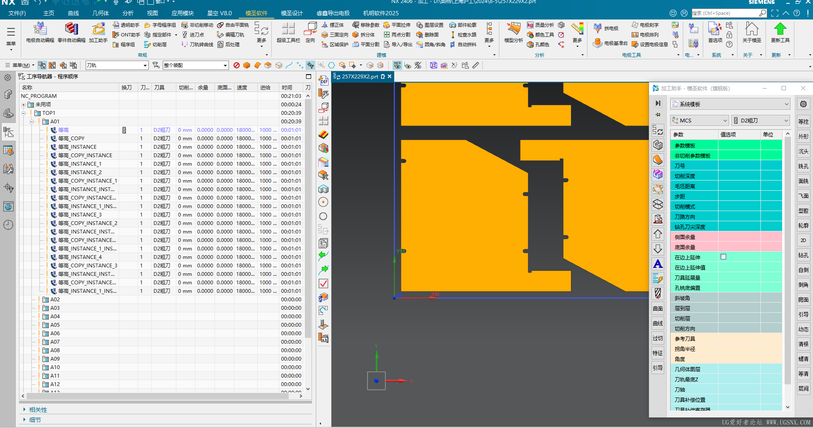Switch to the 模圣设计 ribbon tab
Screen dimensions: 813x428
[292, 13]
